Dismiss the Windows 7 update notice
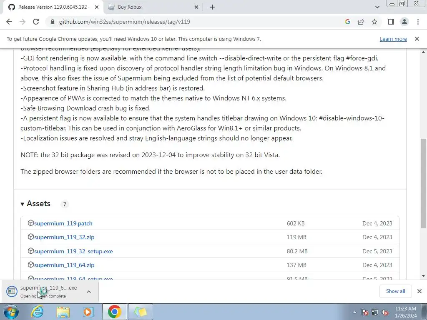The width and height of the screenshot is (427, 320). pyautogui.click(x=417, y=39)
